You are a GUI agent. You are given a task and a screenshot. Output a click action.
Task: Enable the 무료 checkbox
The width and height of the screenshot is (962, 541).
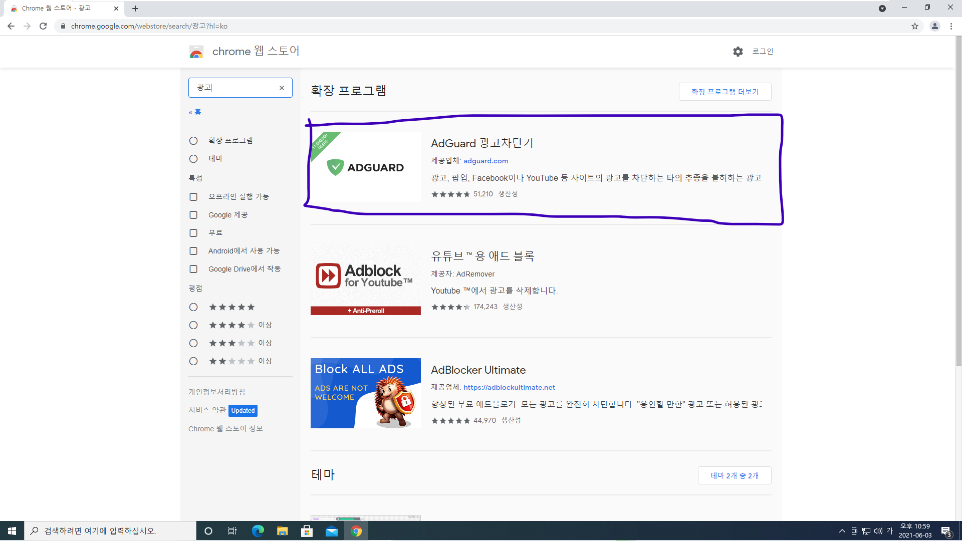193,233
